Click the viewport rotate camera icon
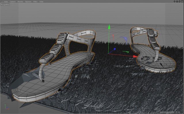The height and width of the screenshot is (114, 184). point(179,1)
